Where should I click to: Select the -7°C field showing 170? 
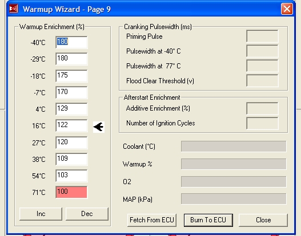coord(71,92)
